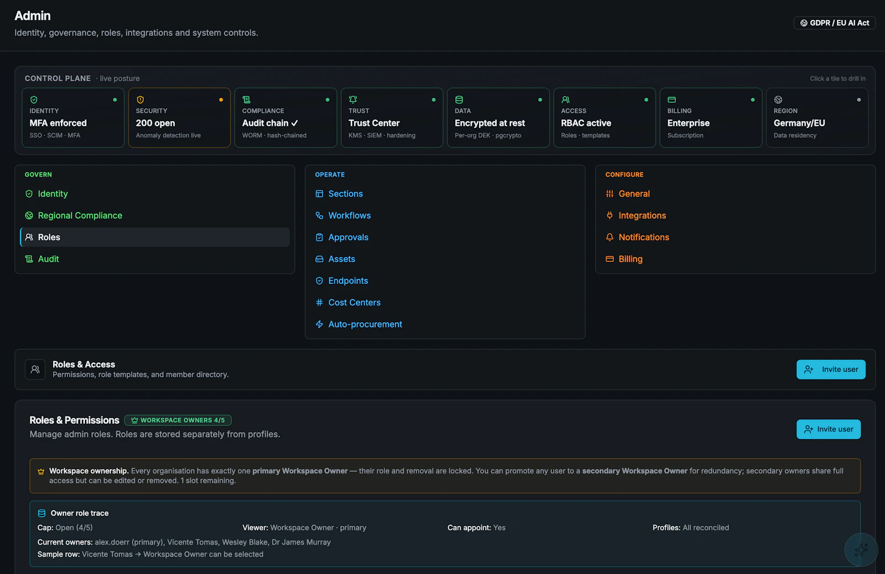
Task: Open the sparkle assistant floating button
Action: (x=861, y=550)
